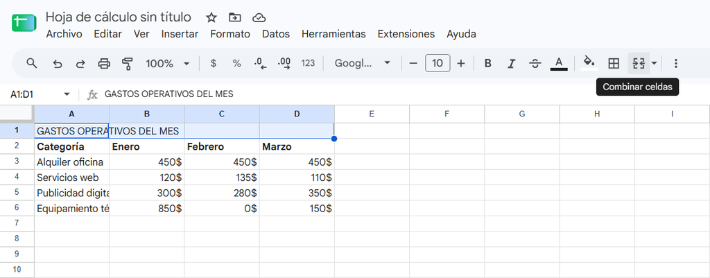Screen dimensions: 710x278
Task: Toggle italic formatting
Action: pyautogui.click(x=511, y=63)
